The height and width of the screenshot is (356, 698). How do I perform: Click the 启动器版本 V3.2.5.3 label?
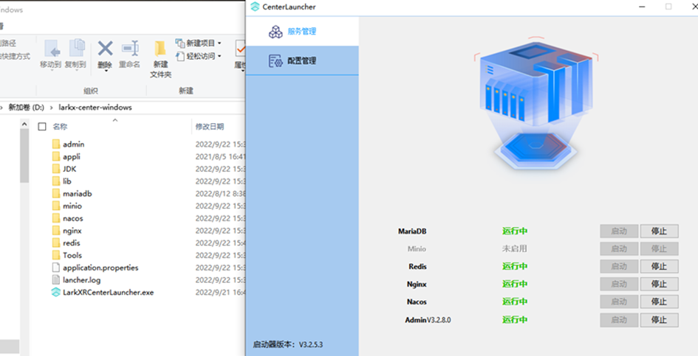pyautogui.click(x=288, y=344)
